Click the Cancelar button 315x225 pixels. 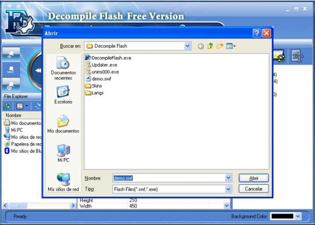(254, 189)
